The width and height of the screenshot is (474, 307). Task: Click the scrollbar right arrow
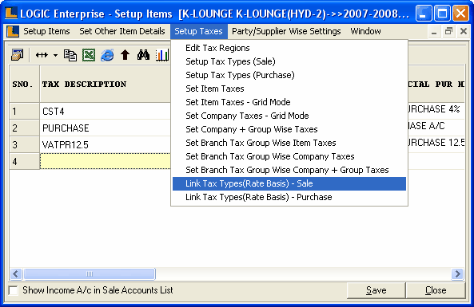pos(458,274)
